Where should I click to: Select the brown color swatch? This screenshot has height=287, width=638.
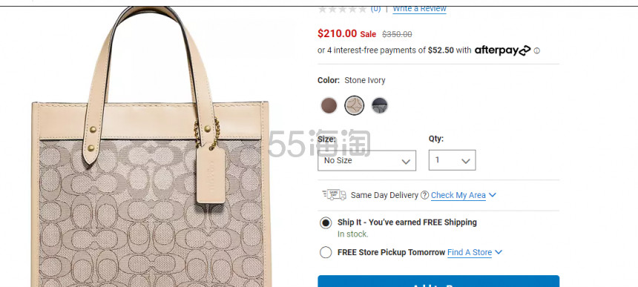[329, 106]
